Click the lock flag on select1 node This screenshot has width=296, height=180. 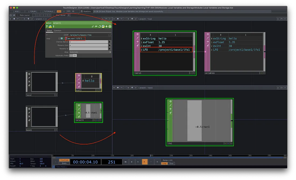tap(79, 116)
